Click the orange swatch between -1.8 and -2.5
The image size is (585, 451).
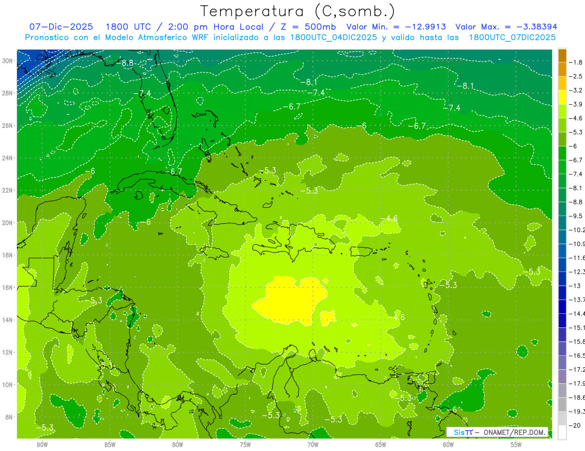(562, 70)
